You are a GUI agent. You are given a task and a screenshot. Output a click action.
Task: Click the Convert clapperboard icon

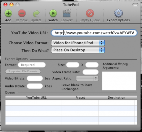click(67, 13)
